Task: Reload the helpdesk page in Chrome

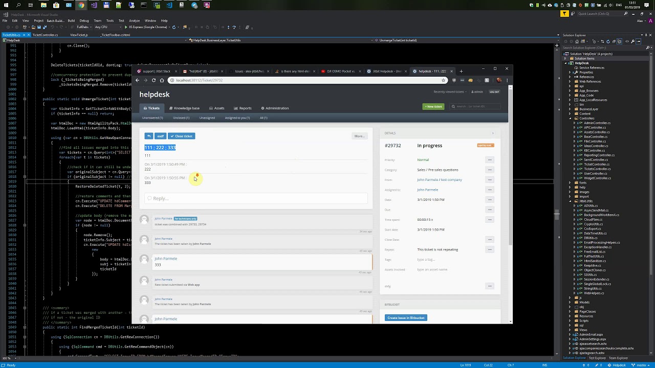Action: pyautogui.click(x=154, y=80)
